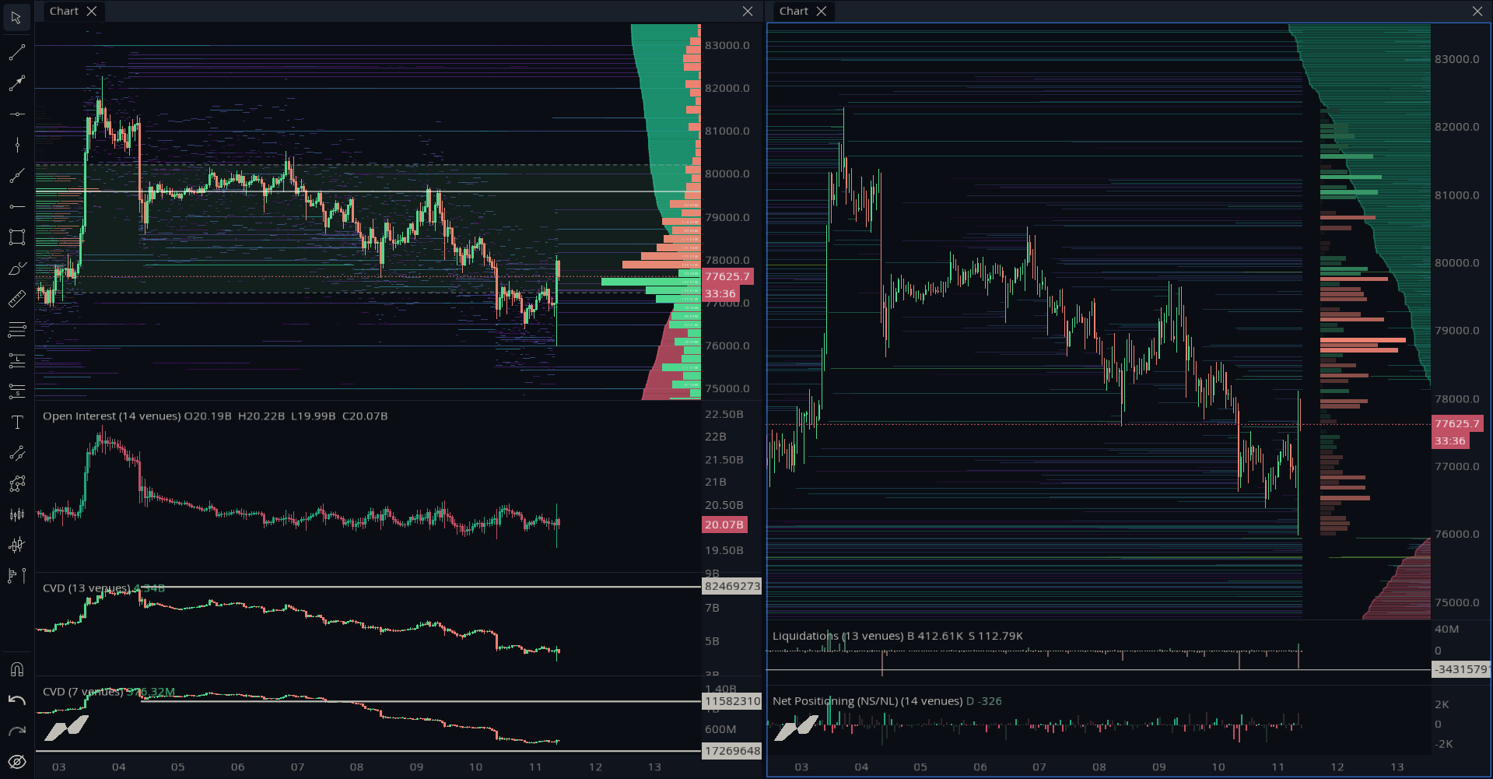Image resolution: width=1493 pixels, height=779 pixels.
Task: Click the -34315791 liquidations level label
Action: 1462,669
